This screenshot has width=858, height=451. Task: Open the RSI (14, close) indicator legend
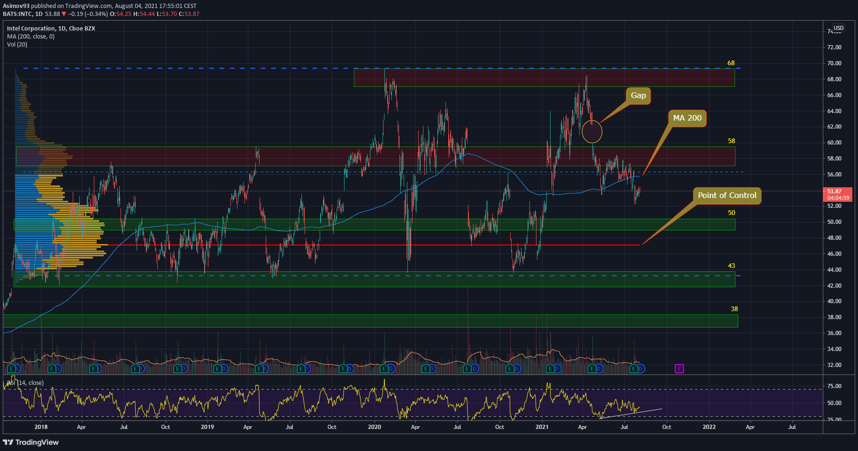(x=26, y=383)
